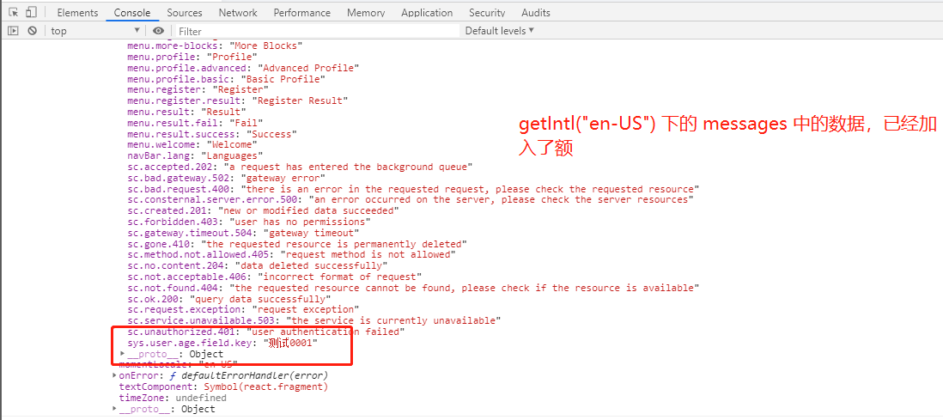Open the Application tab

[427, 13]
